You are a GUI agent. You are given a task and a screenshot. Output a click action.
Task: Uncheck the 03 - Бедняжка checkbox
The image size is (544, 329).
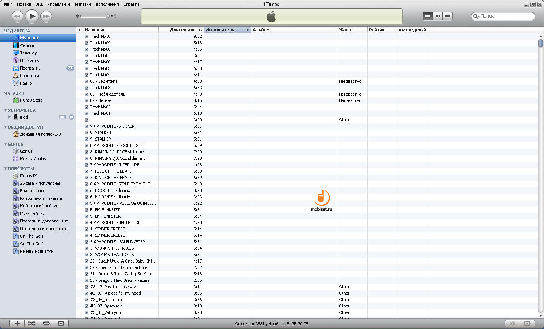click(87, 82)
